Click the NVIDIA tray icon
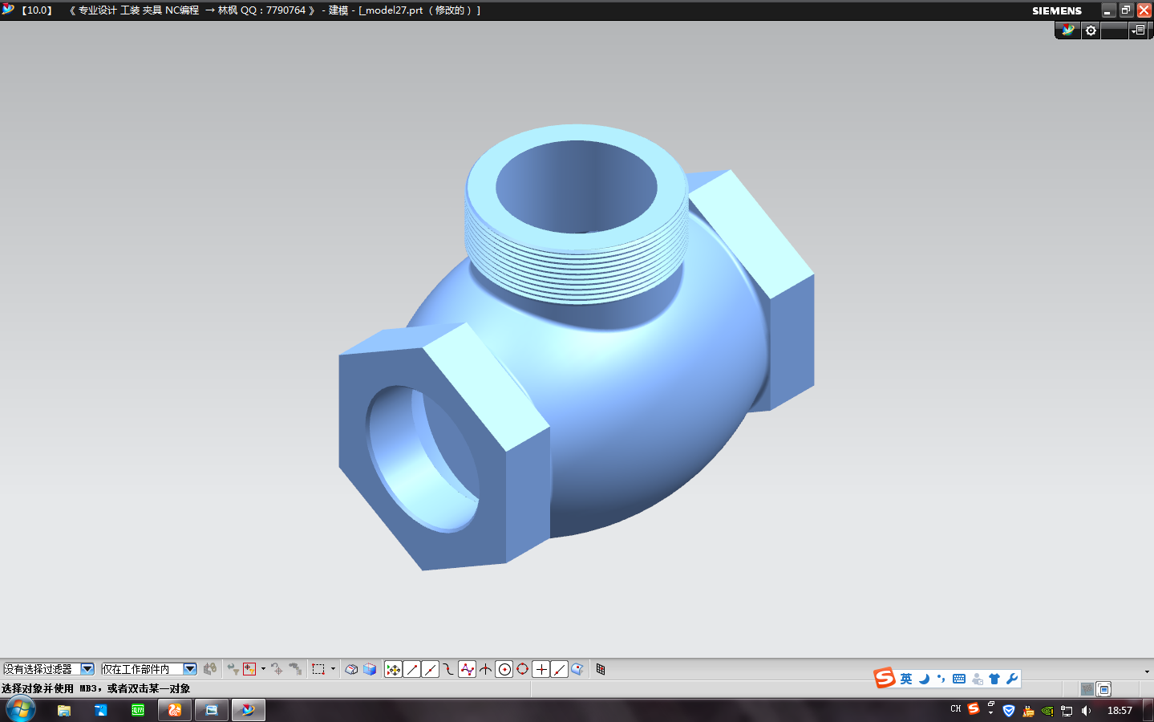 pos(1047,711)
